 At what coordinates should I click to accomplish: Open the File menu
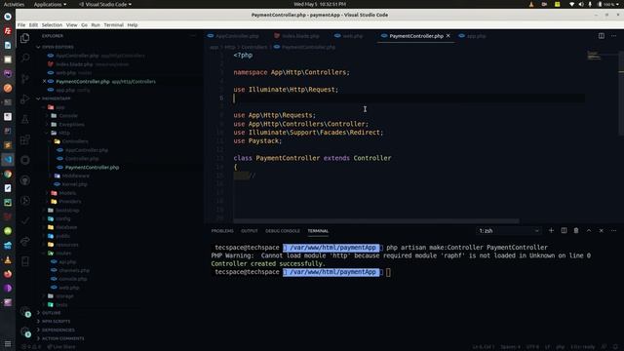[x=21, y=24]
